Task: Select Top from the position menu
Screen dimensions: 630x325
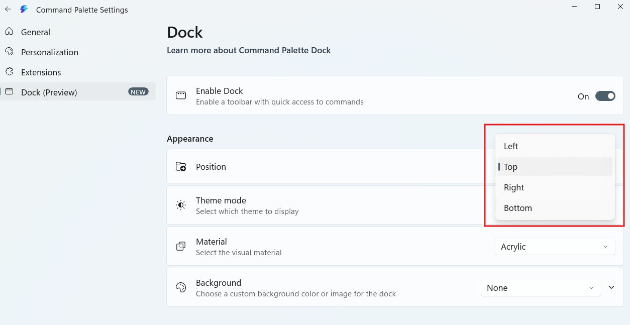Action: [510, 166]
